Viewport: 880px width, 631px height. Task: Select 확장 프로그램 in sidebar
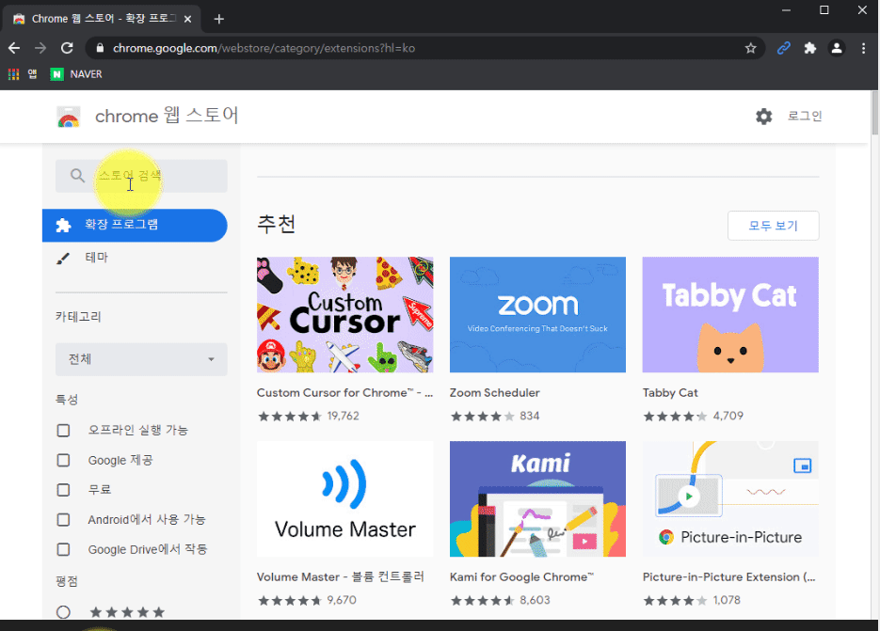[x=135, y=226]
